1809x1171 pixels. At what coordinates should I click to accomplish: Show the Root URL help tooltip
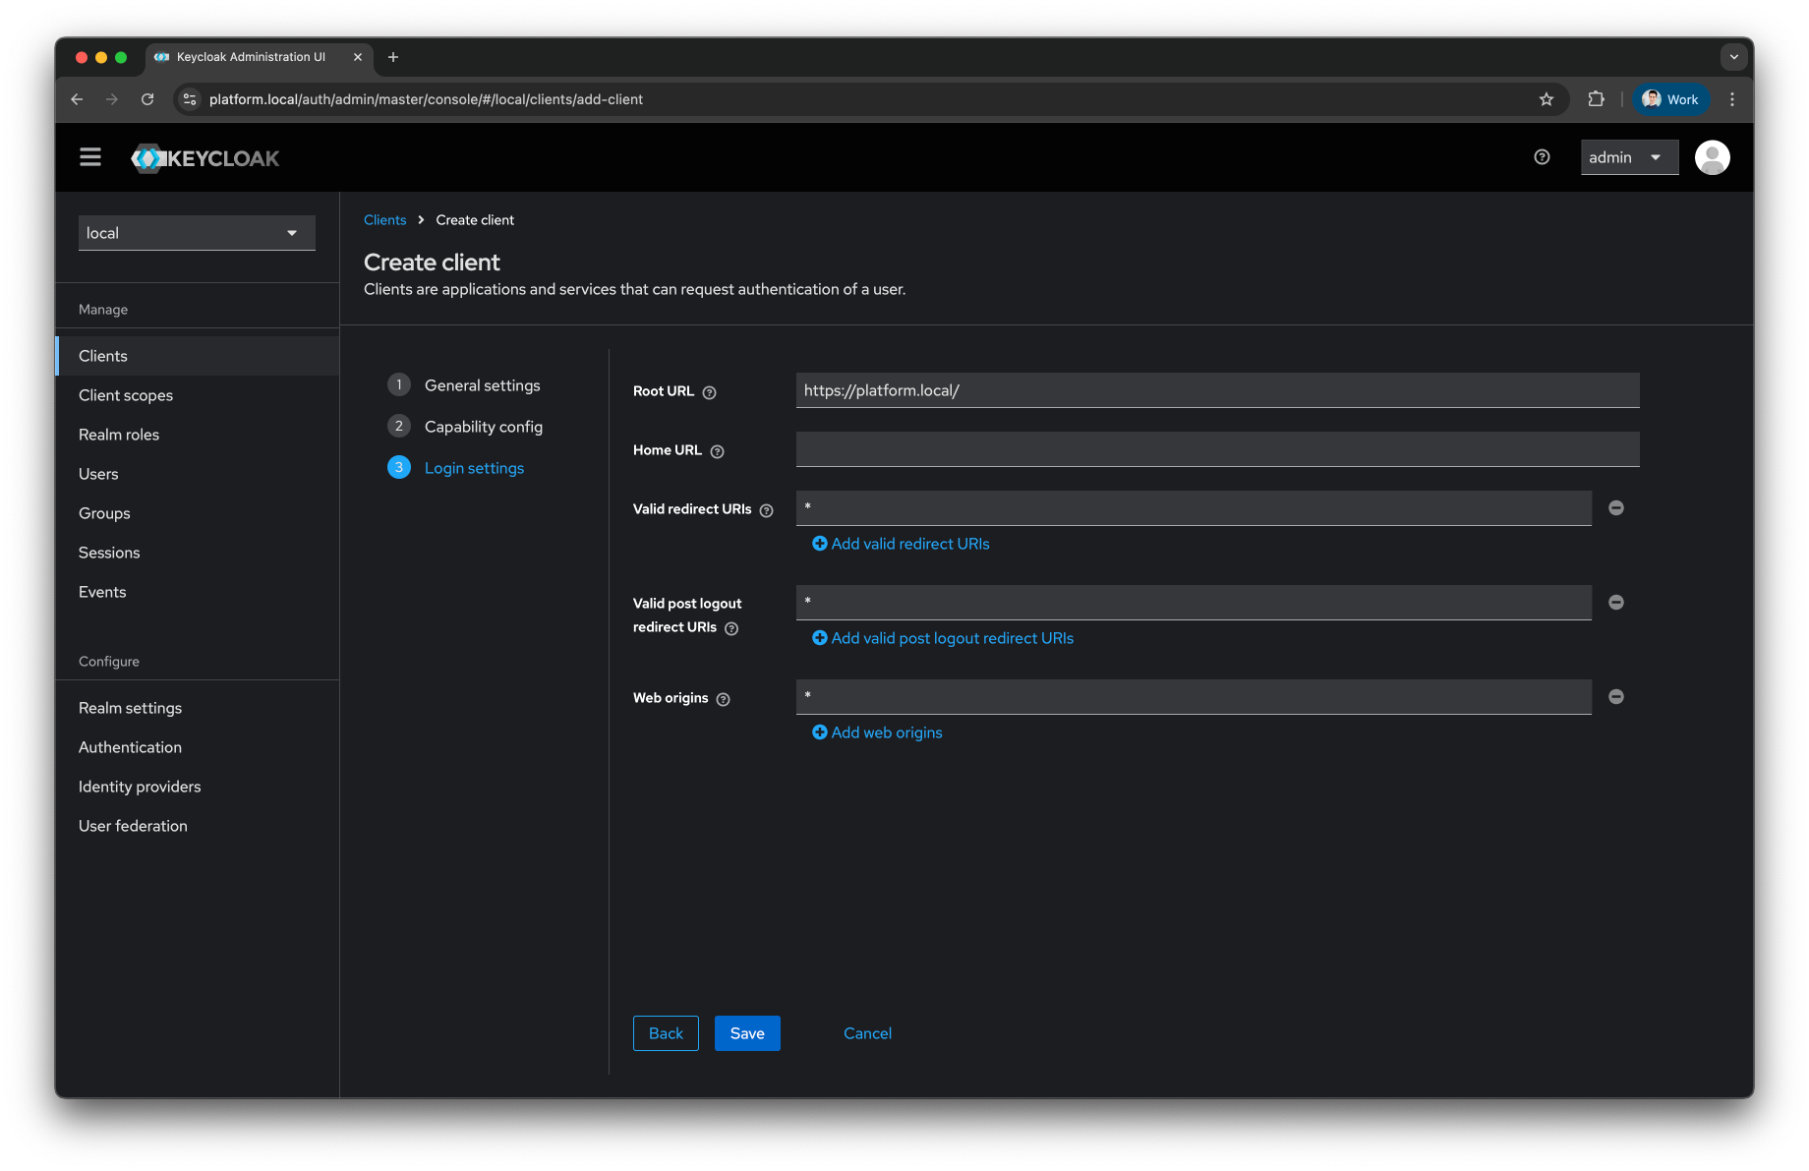tap(708, 391)
